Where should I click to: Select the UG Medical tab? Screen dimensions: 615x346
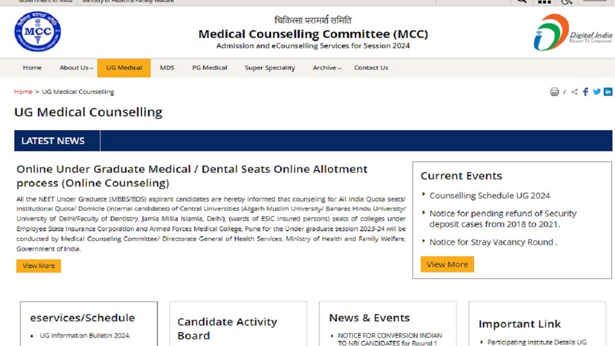tap(124, 68)
